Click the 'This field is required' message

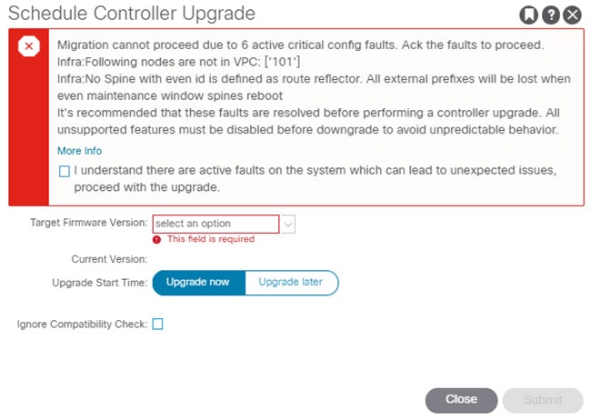(x=211, y=239)
